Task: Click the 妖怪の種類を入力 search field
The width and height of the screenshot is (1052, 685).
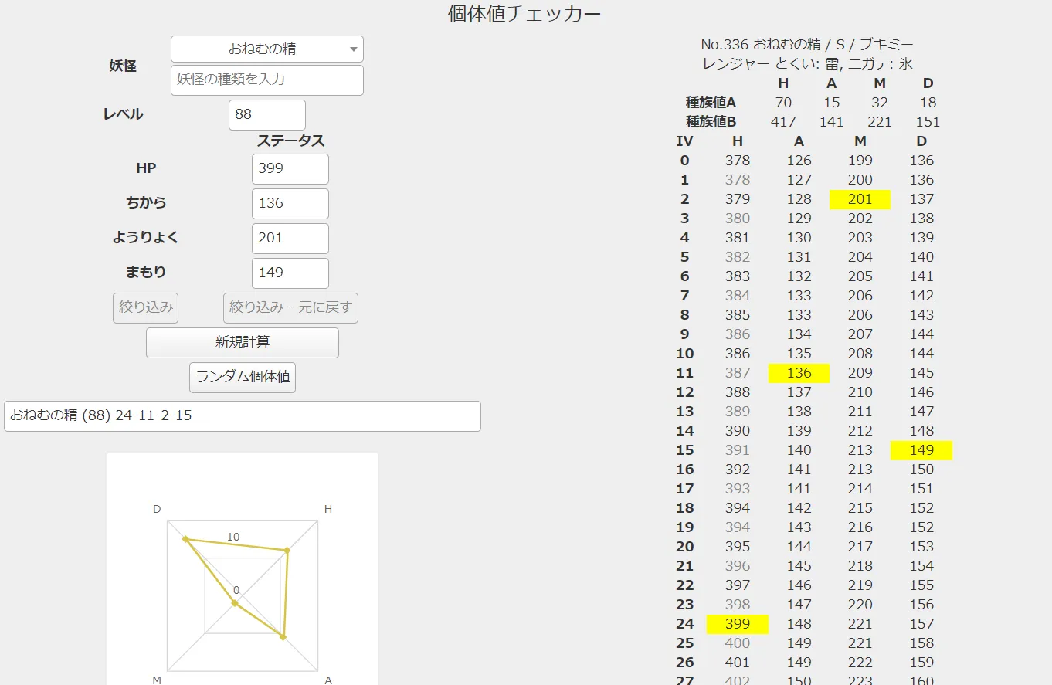Action: click(x=266, y=80)
